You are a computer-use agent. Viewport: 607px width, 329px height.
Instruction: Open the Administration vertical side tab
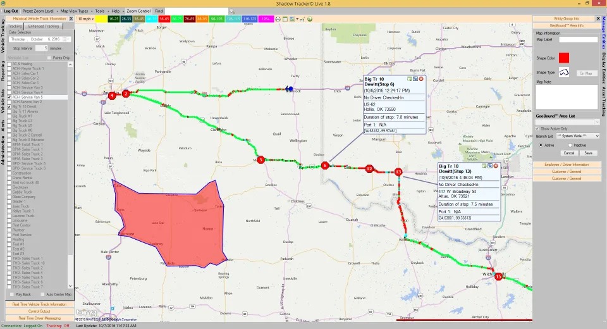(x=3, y=151)
